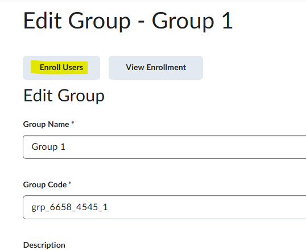
Task: Click the required asterisk beside Group Name
Action: click(73, 123)
